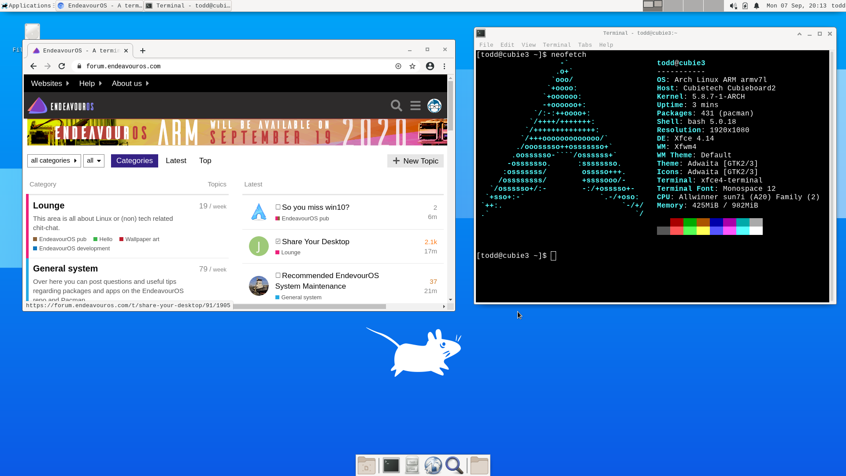Switch to the second workspace in the pager

(x=673, y=6)
